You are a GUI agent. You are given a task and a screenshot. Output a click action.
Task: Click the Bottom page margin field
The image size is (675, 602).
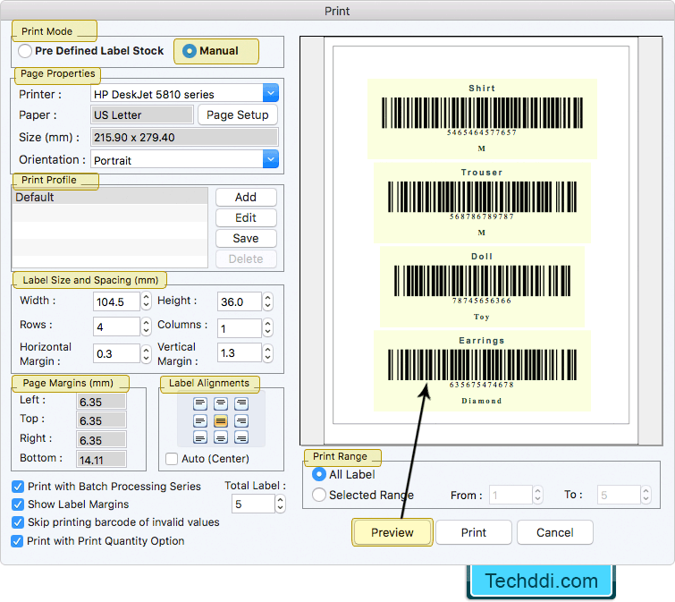tap(102, 459)
